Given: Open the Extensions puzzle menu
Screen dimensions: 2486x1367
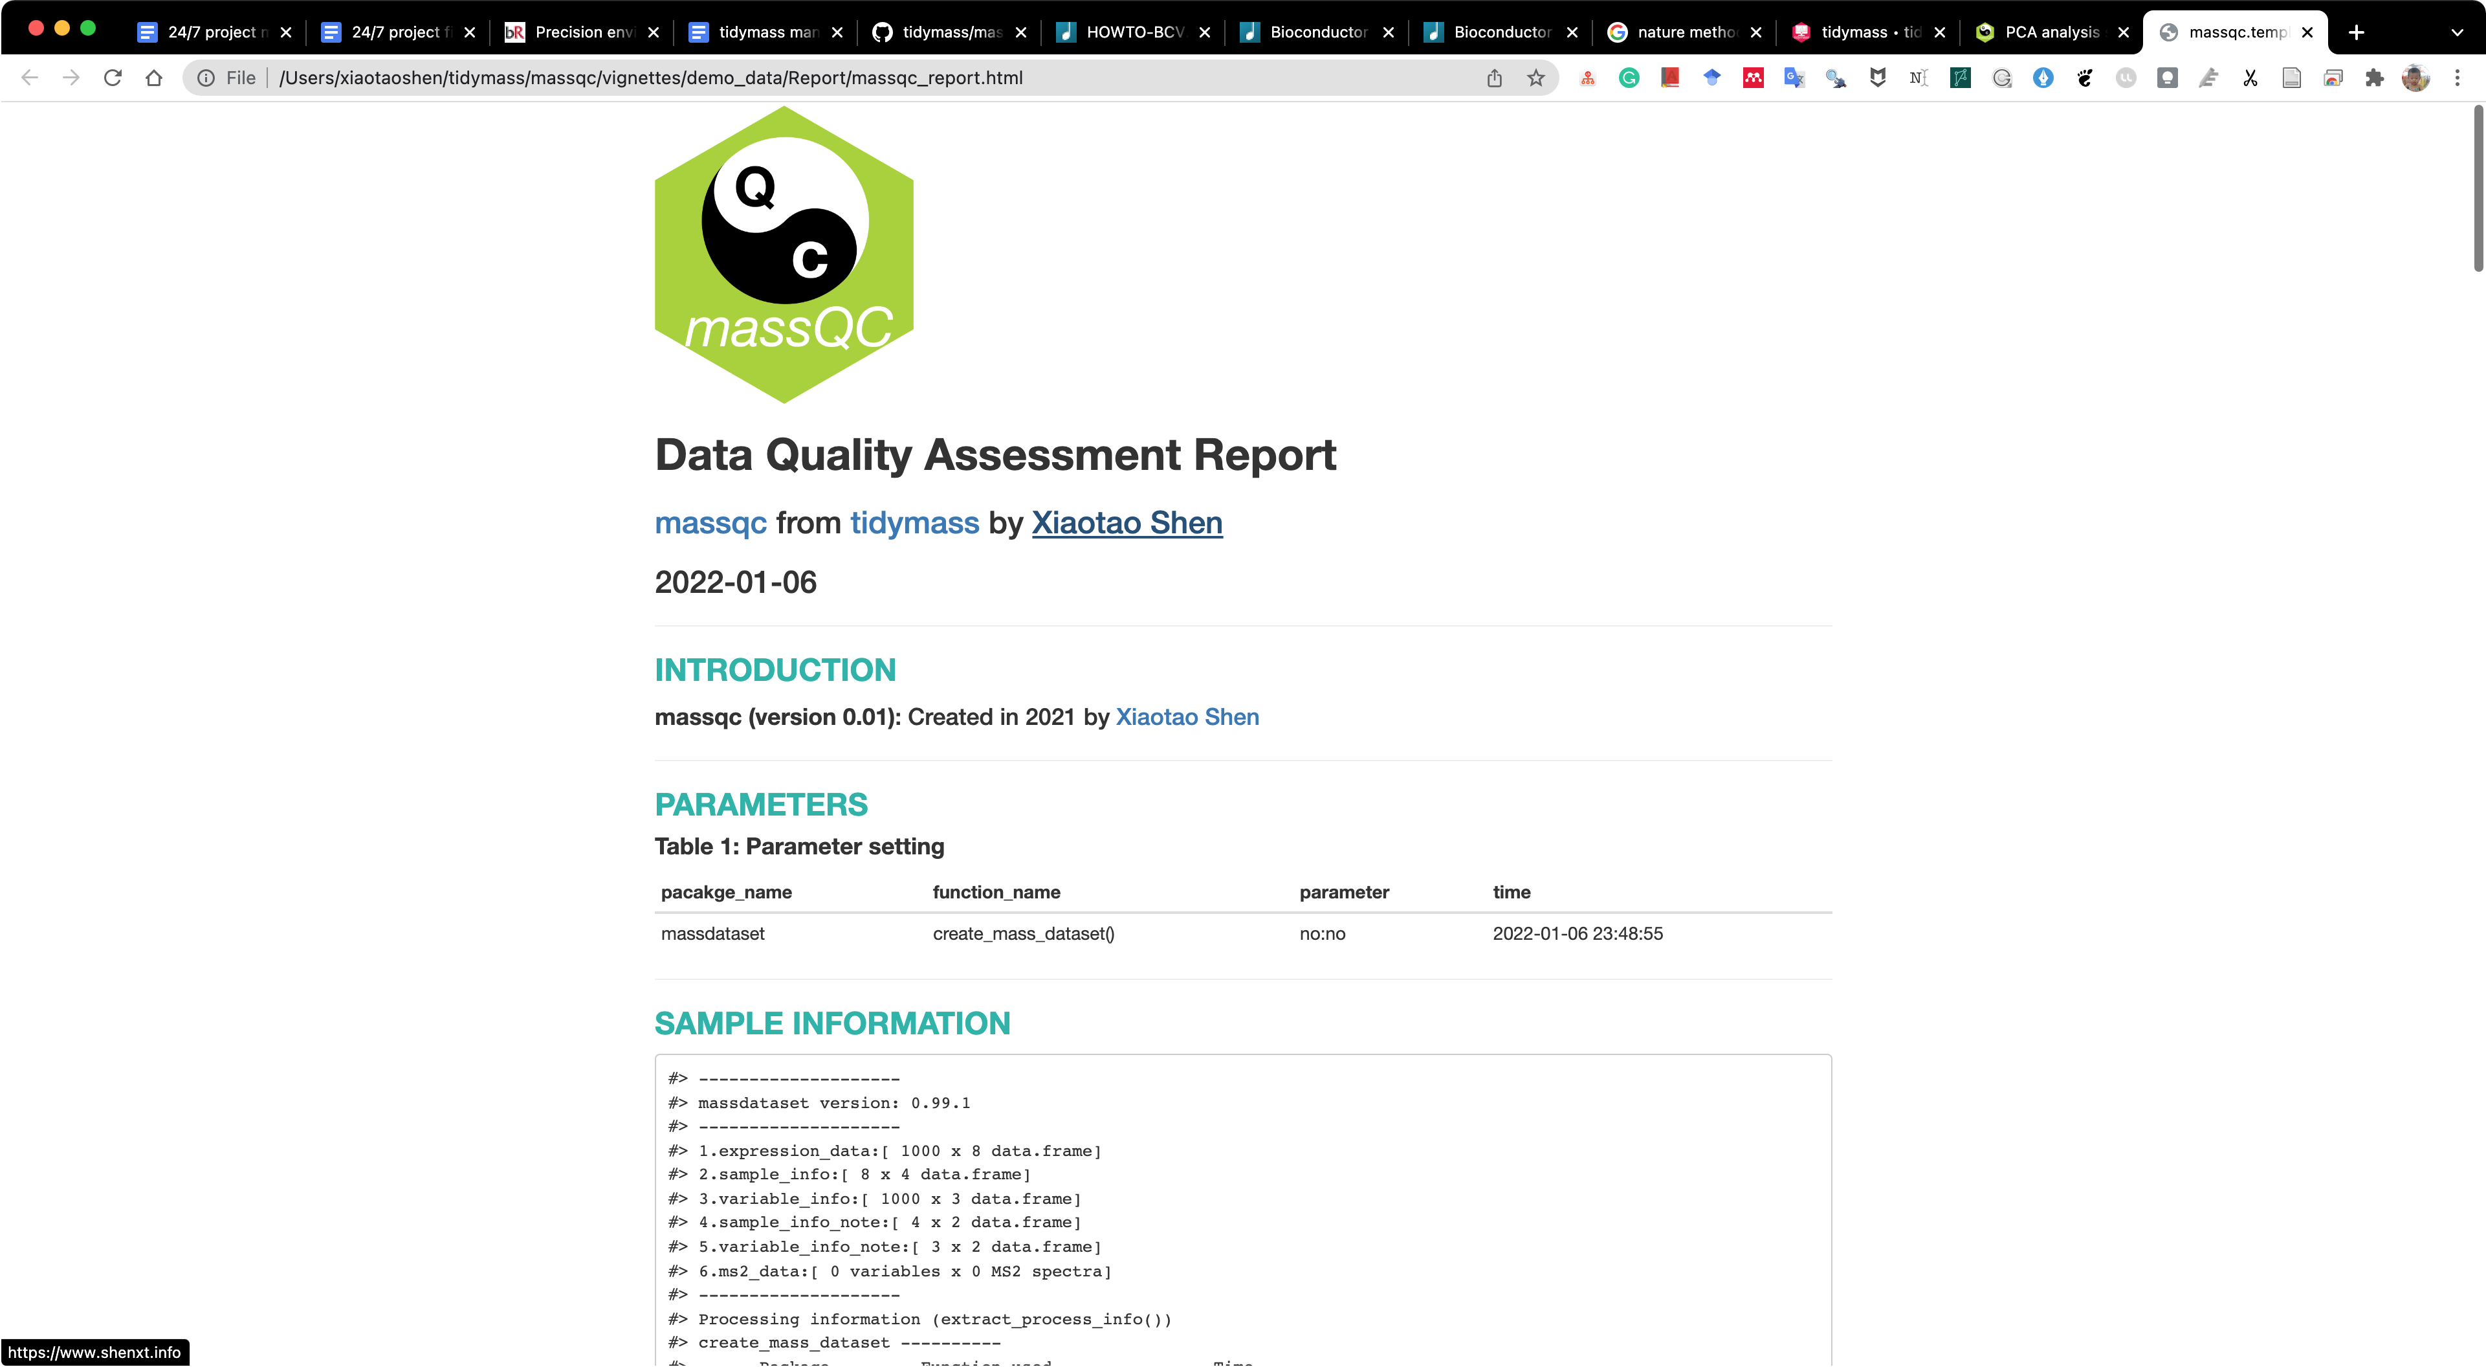Looking at the screenshot, I should tap(2375, 78).
